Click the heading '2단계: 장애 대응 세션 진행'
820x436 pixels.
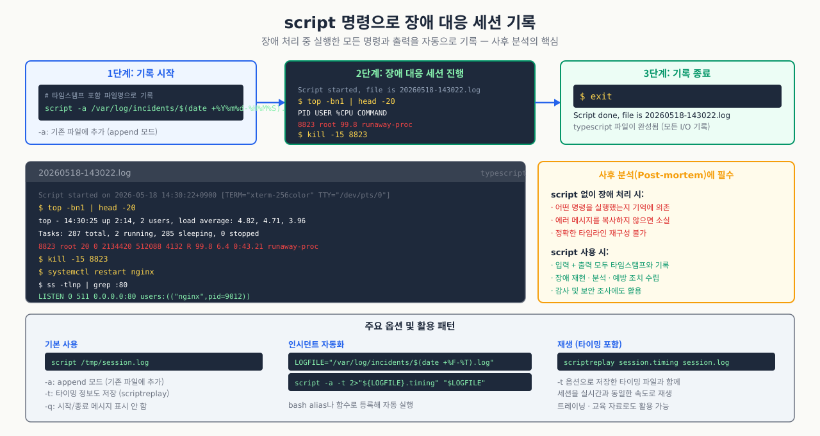coord(410,73)
